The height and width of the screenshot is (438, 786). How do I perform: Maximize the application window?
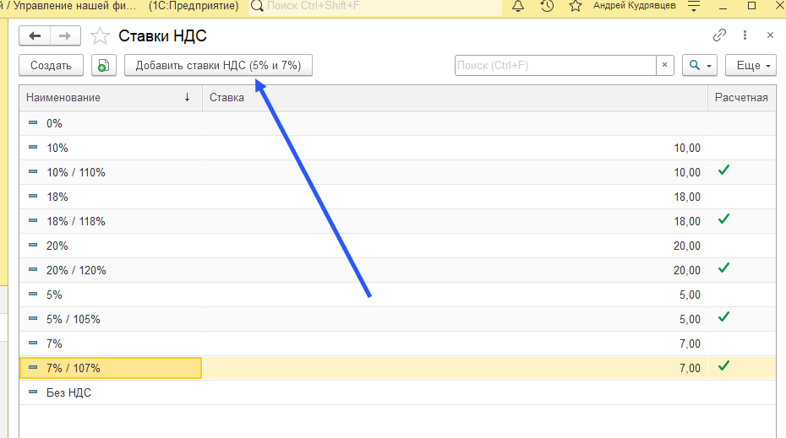(x=751, y=6)
